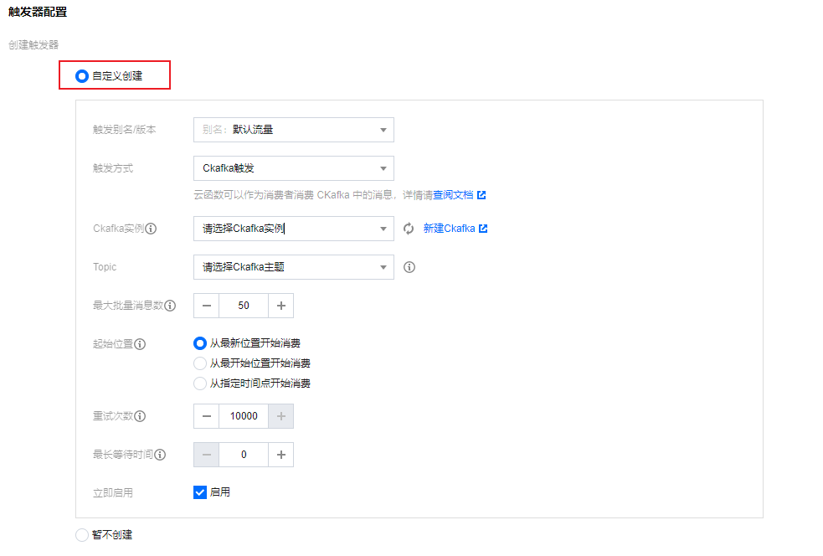Open the 触发别名/版本 dropdown
Screen dimensions: 823x556
tap(294, 130)
